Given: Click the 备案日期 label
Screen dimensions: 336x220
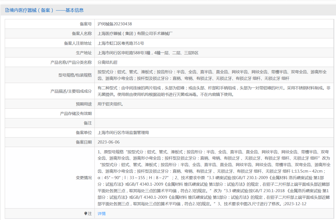Looking at the screenshot, I should pyautogui.click(x=84, y=142).
